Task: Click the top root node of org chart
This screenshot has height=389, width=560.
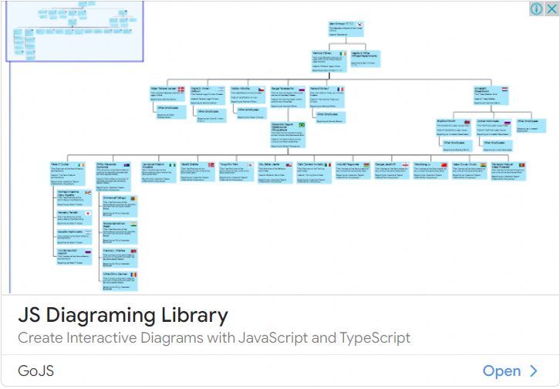Action: pyautogui.click(x=346, y=29)
